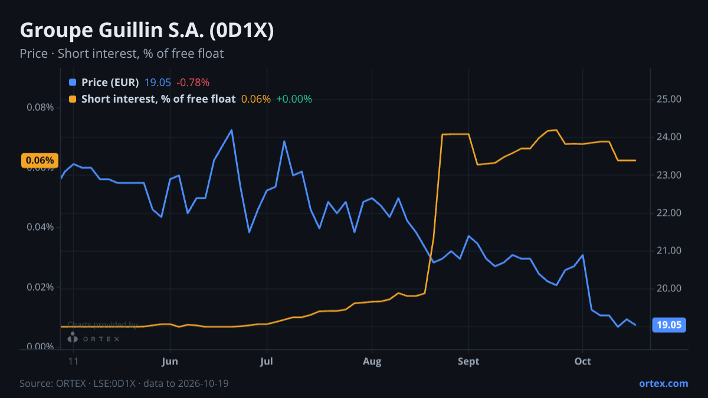Click the orange Short interest legend swatch
Screen dimensions: 708x398
click(73, 99)
